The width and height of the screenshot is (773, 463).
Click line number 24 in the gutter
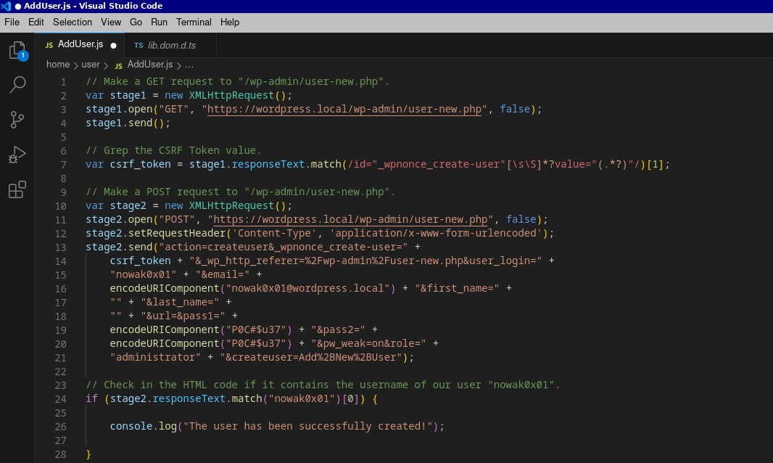[x=60, y=399]
